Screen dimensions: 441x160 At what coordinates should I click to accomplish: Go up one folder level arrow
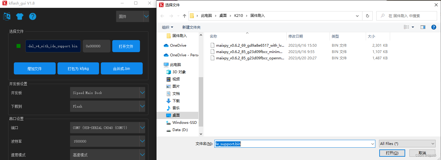[185, 16]
